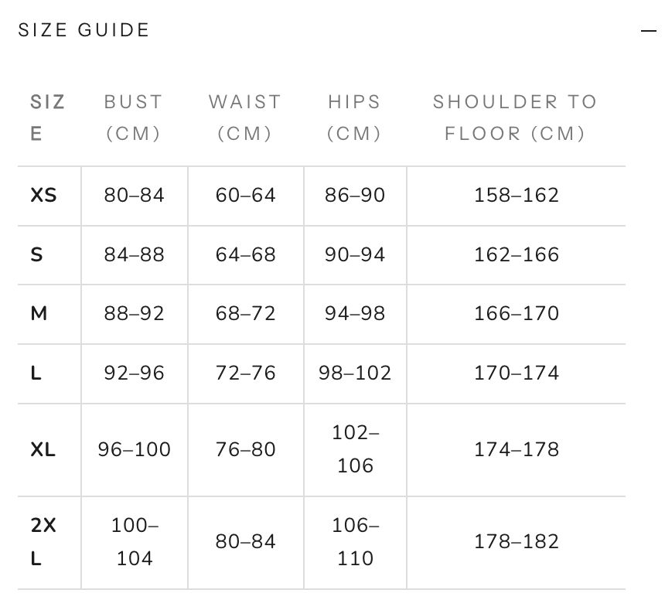Select the S size row label

[x=36, y=255]
